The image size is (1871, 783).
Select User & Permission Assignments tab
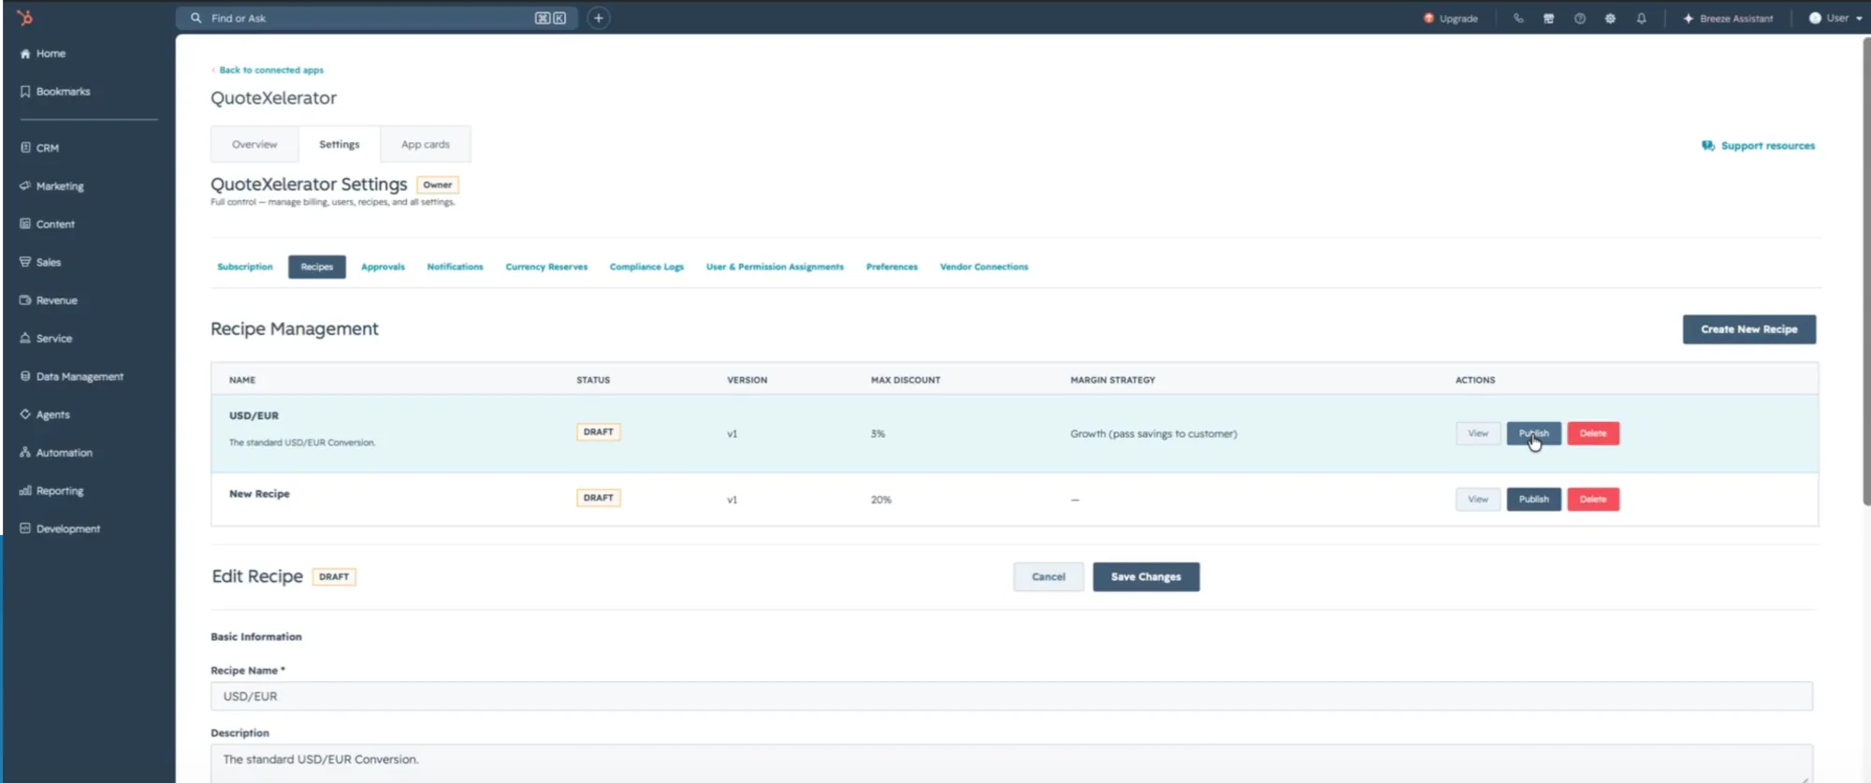click(x=775, y=267)
